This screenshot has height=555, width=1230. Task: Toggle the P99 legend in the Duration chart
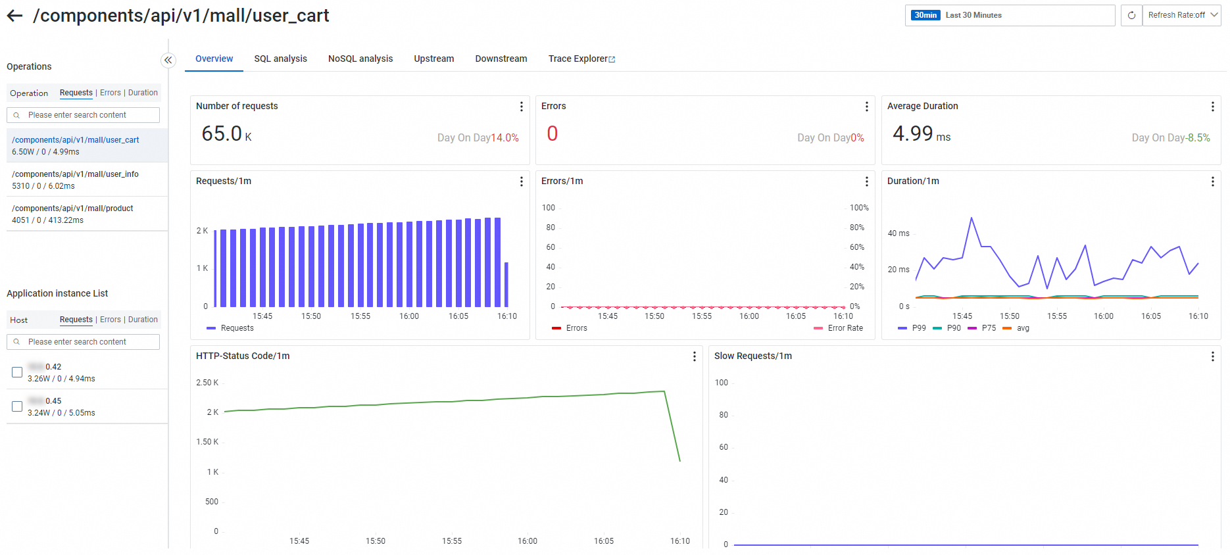pos(912,328)
